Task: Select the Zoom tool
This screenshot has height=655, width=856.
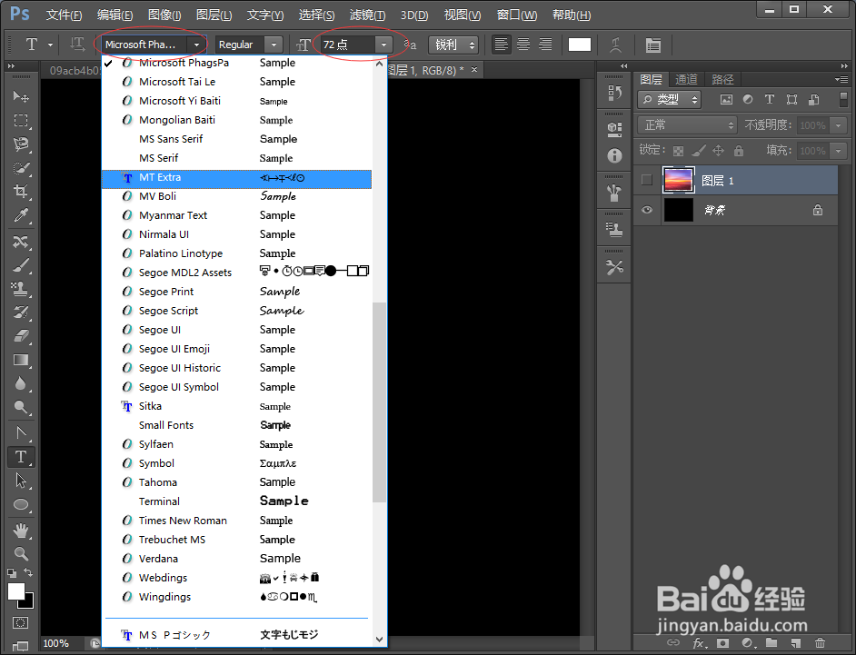Action: pos(21,554)
